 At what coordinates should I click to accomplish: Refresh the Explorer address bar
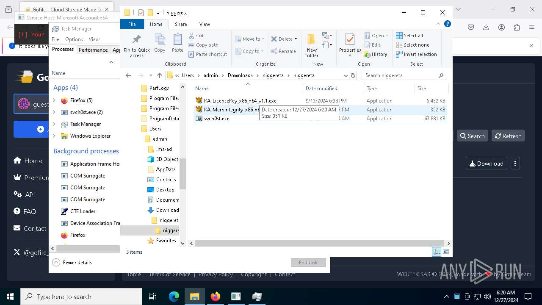coord(353,75)
